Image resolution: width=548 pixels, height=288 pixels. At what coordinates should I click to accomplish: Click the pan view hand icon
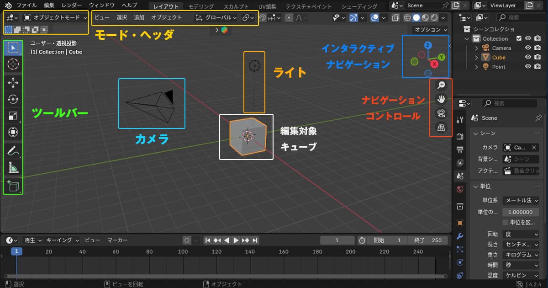441,99
